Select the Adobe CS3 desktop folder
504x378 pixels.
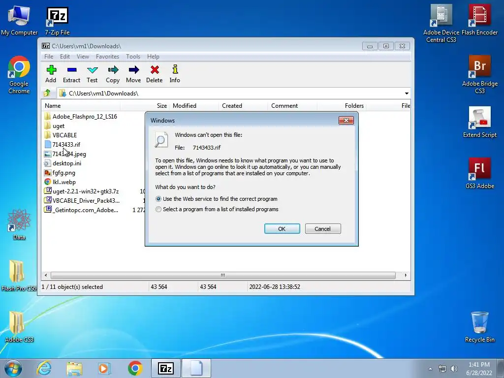(x=19, y=327)
